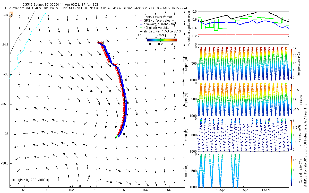This screenshot has width=309, height=193.
Task: Click the salinity colorbar
Action: click(291, 99)
